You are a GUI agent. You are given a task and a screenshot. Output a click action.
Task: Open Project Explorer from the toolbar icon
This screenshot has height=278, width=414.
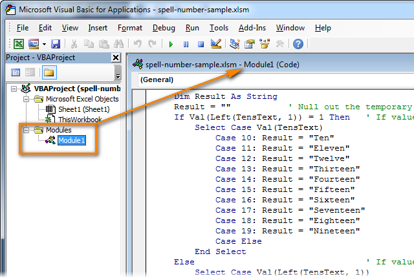(x=235, y=44)
